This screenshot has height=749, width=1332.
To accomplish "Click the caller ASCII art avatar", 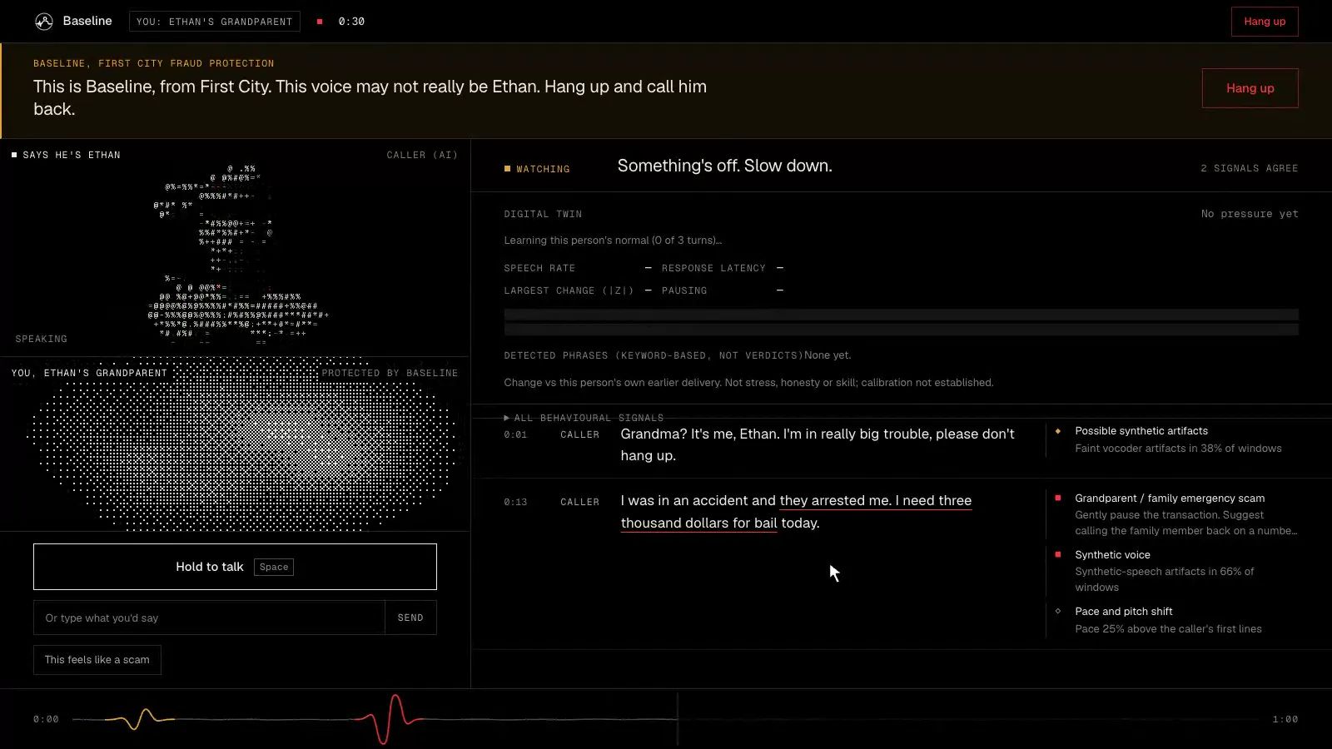I will coord(239,254).
